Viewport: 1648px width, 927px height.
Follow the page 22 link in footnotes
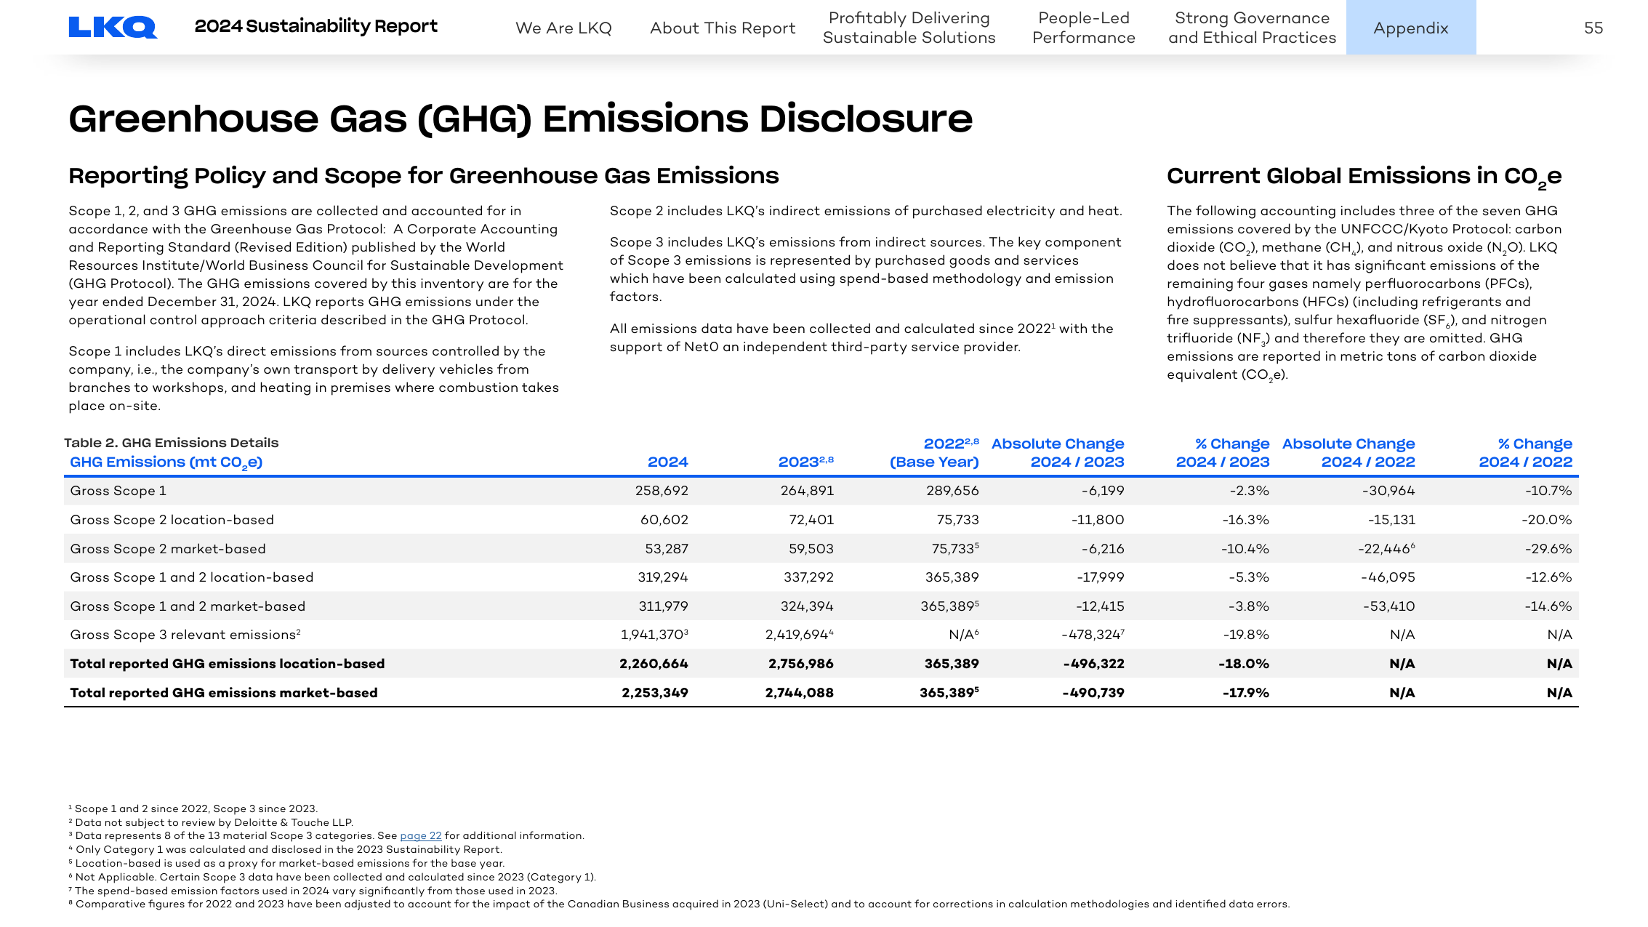point(421,835)
